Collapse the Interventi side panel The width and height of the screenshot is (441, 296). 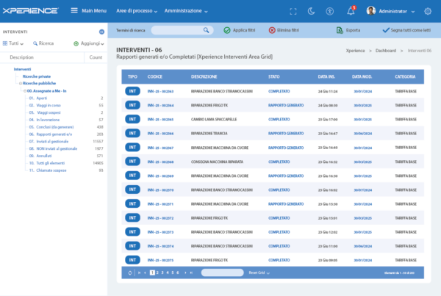101,32
